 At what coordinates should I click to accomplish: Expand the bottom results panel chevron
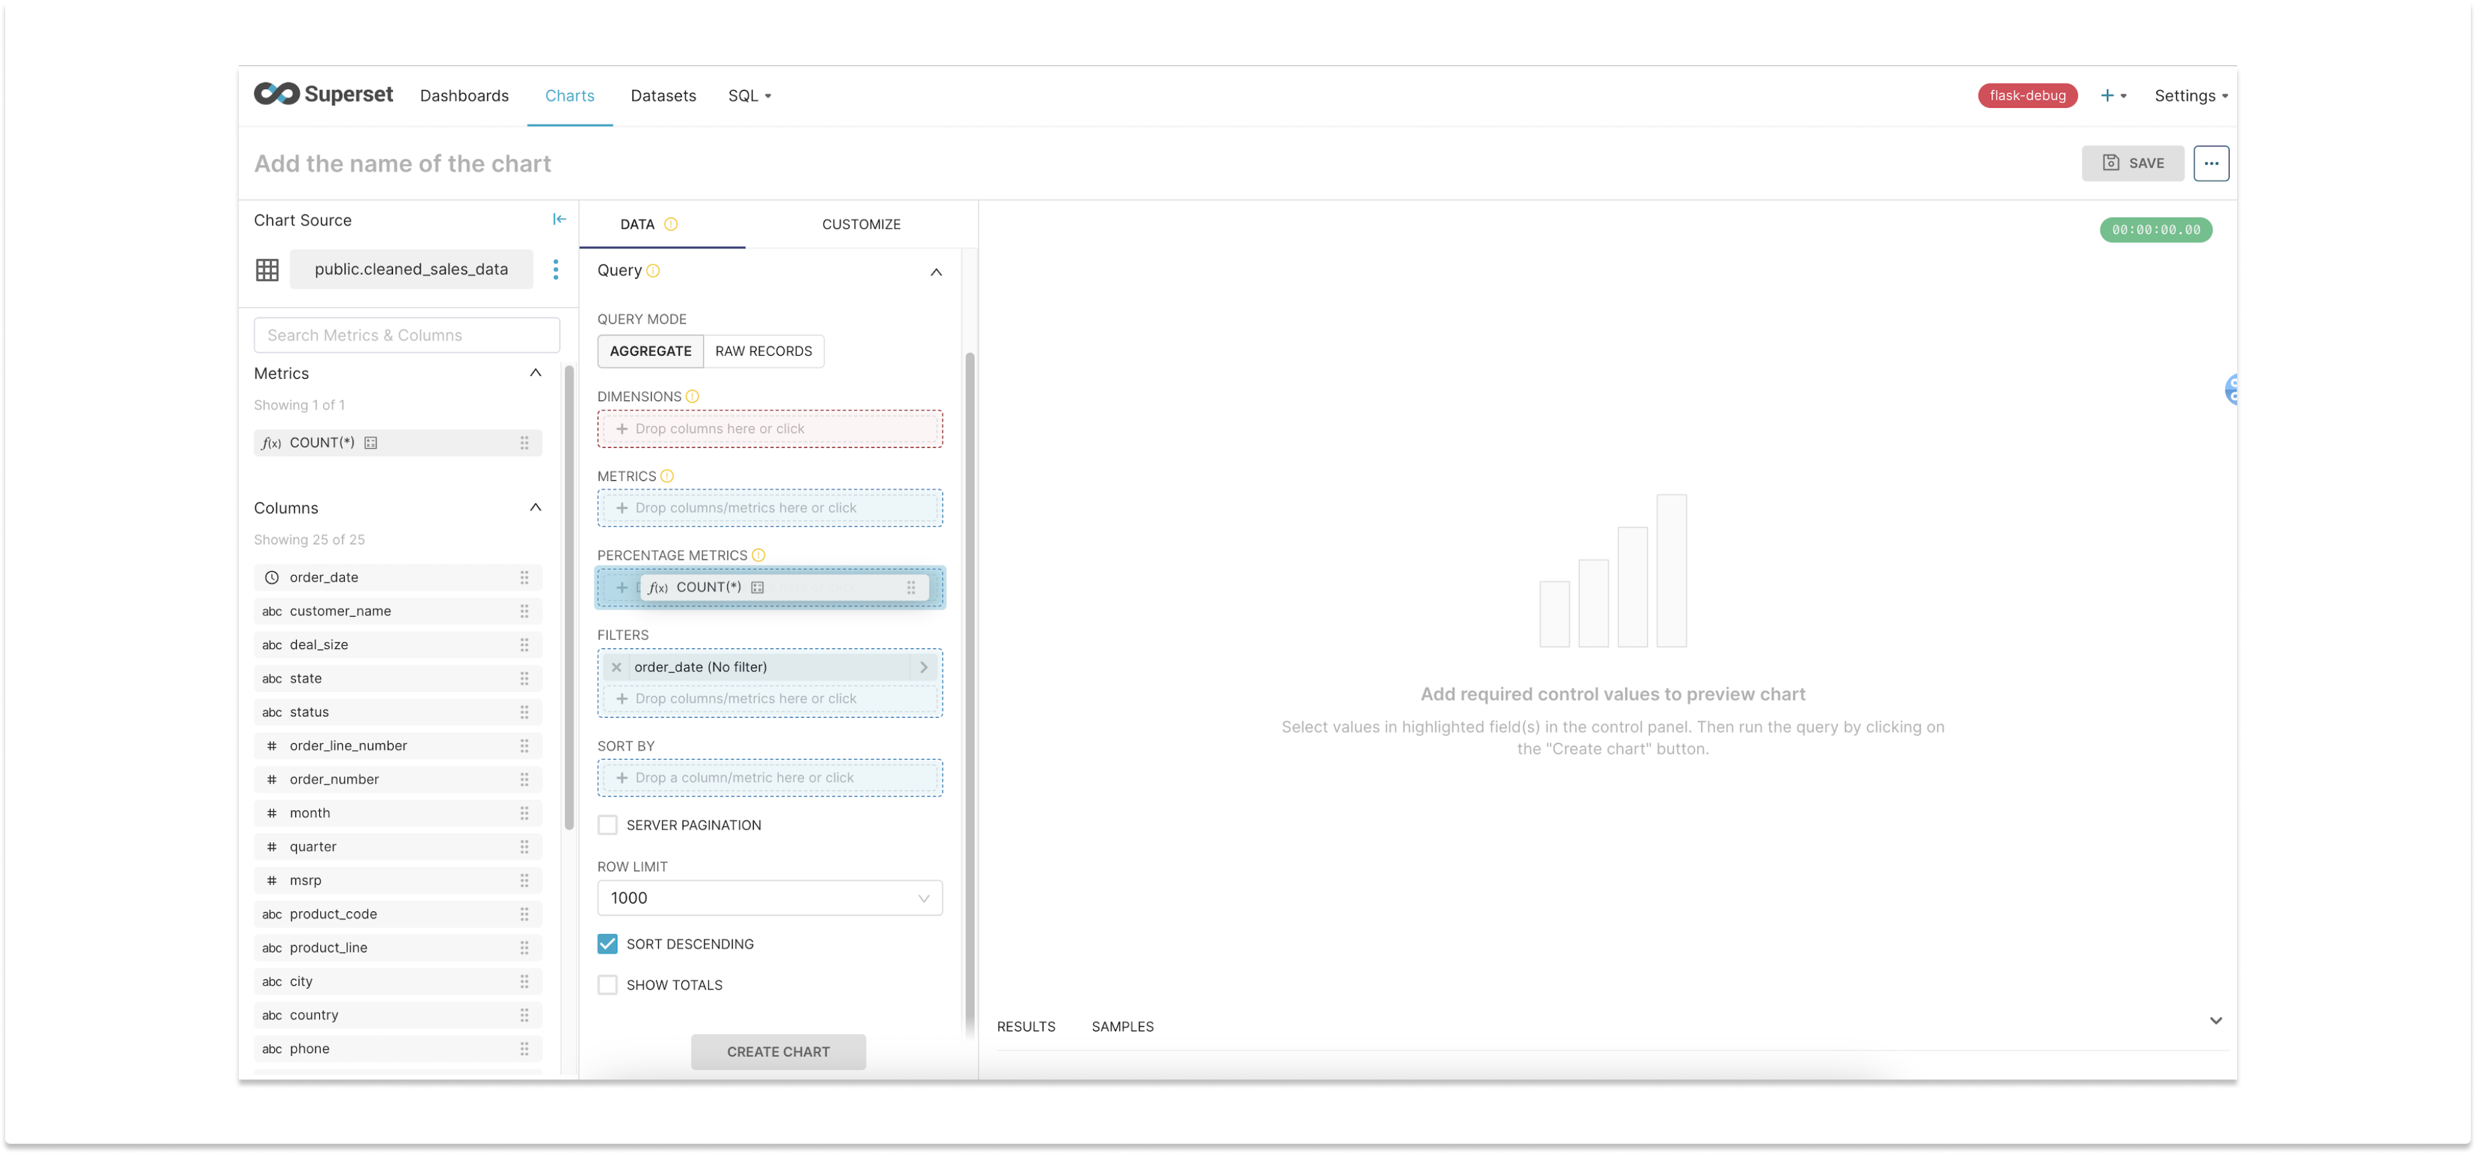point(2217,1021)
